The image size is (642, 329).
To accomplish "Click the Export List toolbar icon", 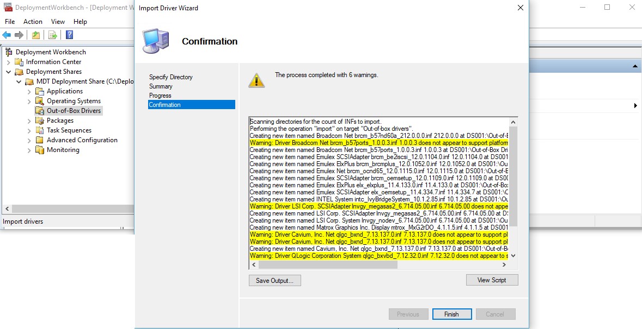I will 53,35.
